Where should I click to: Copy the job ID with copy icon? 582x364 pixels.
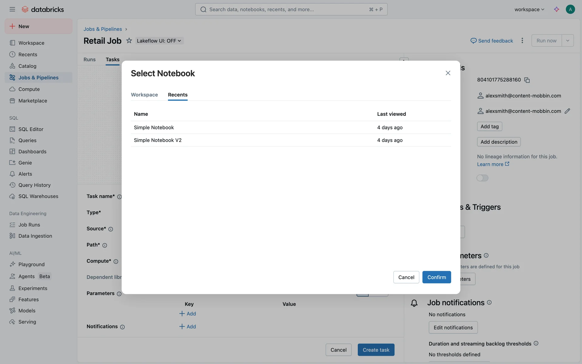click(527, 80)
